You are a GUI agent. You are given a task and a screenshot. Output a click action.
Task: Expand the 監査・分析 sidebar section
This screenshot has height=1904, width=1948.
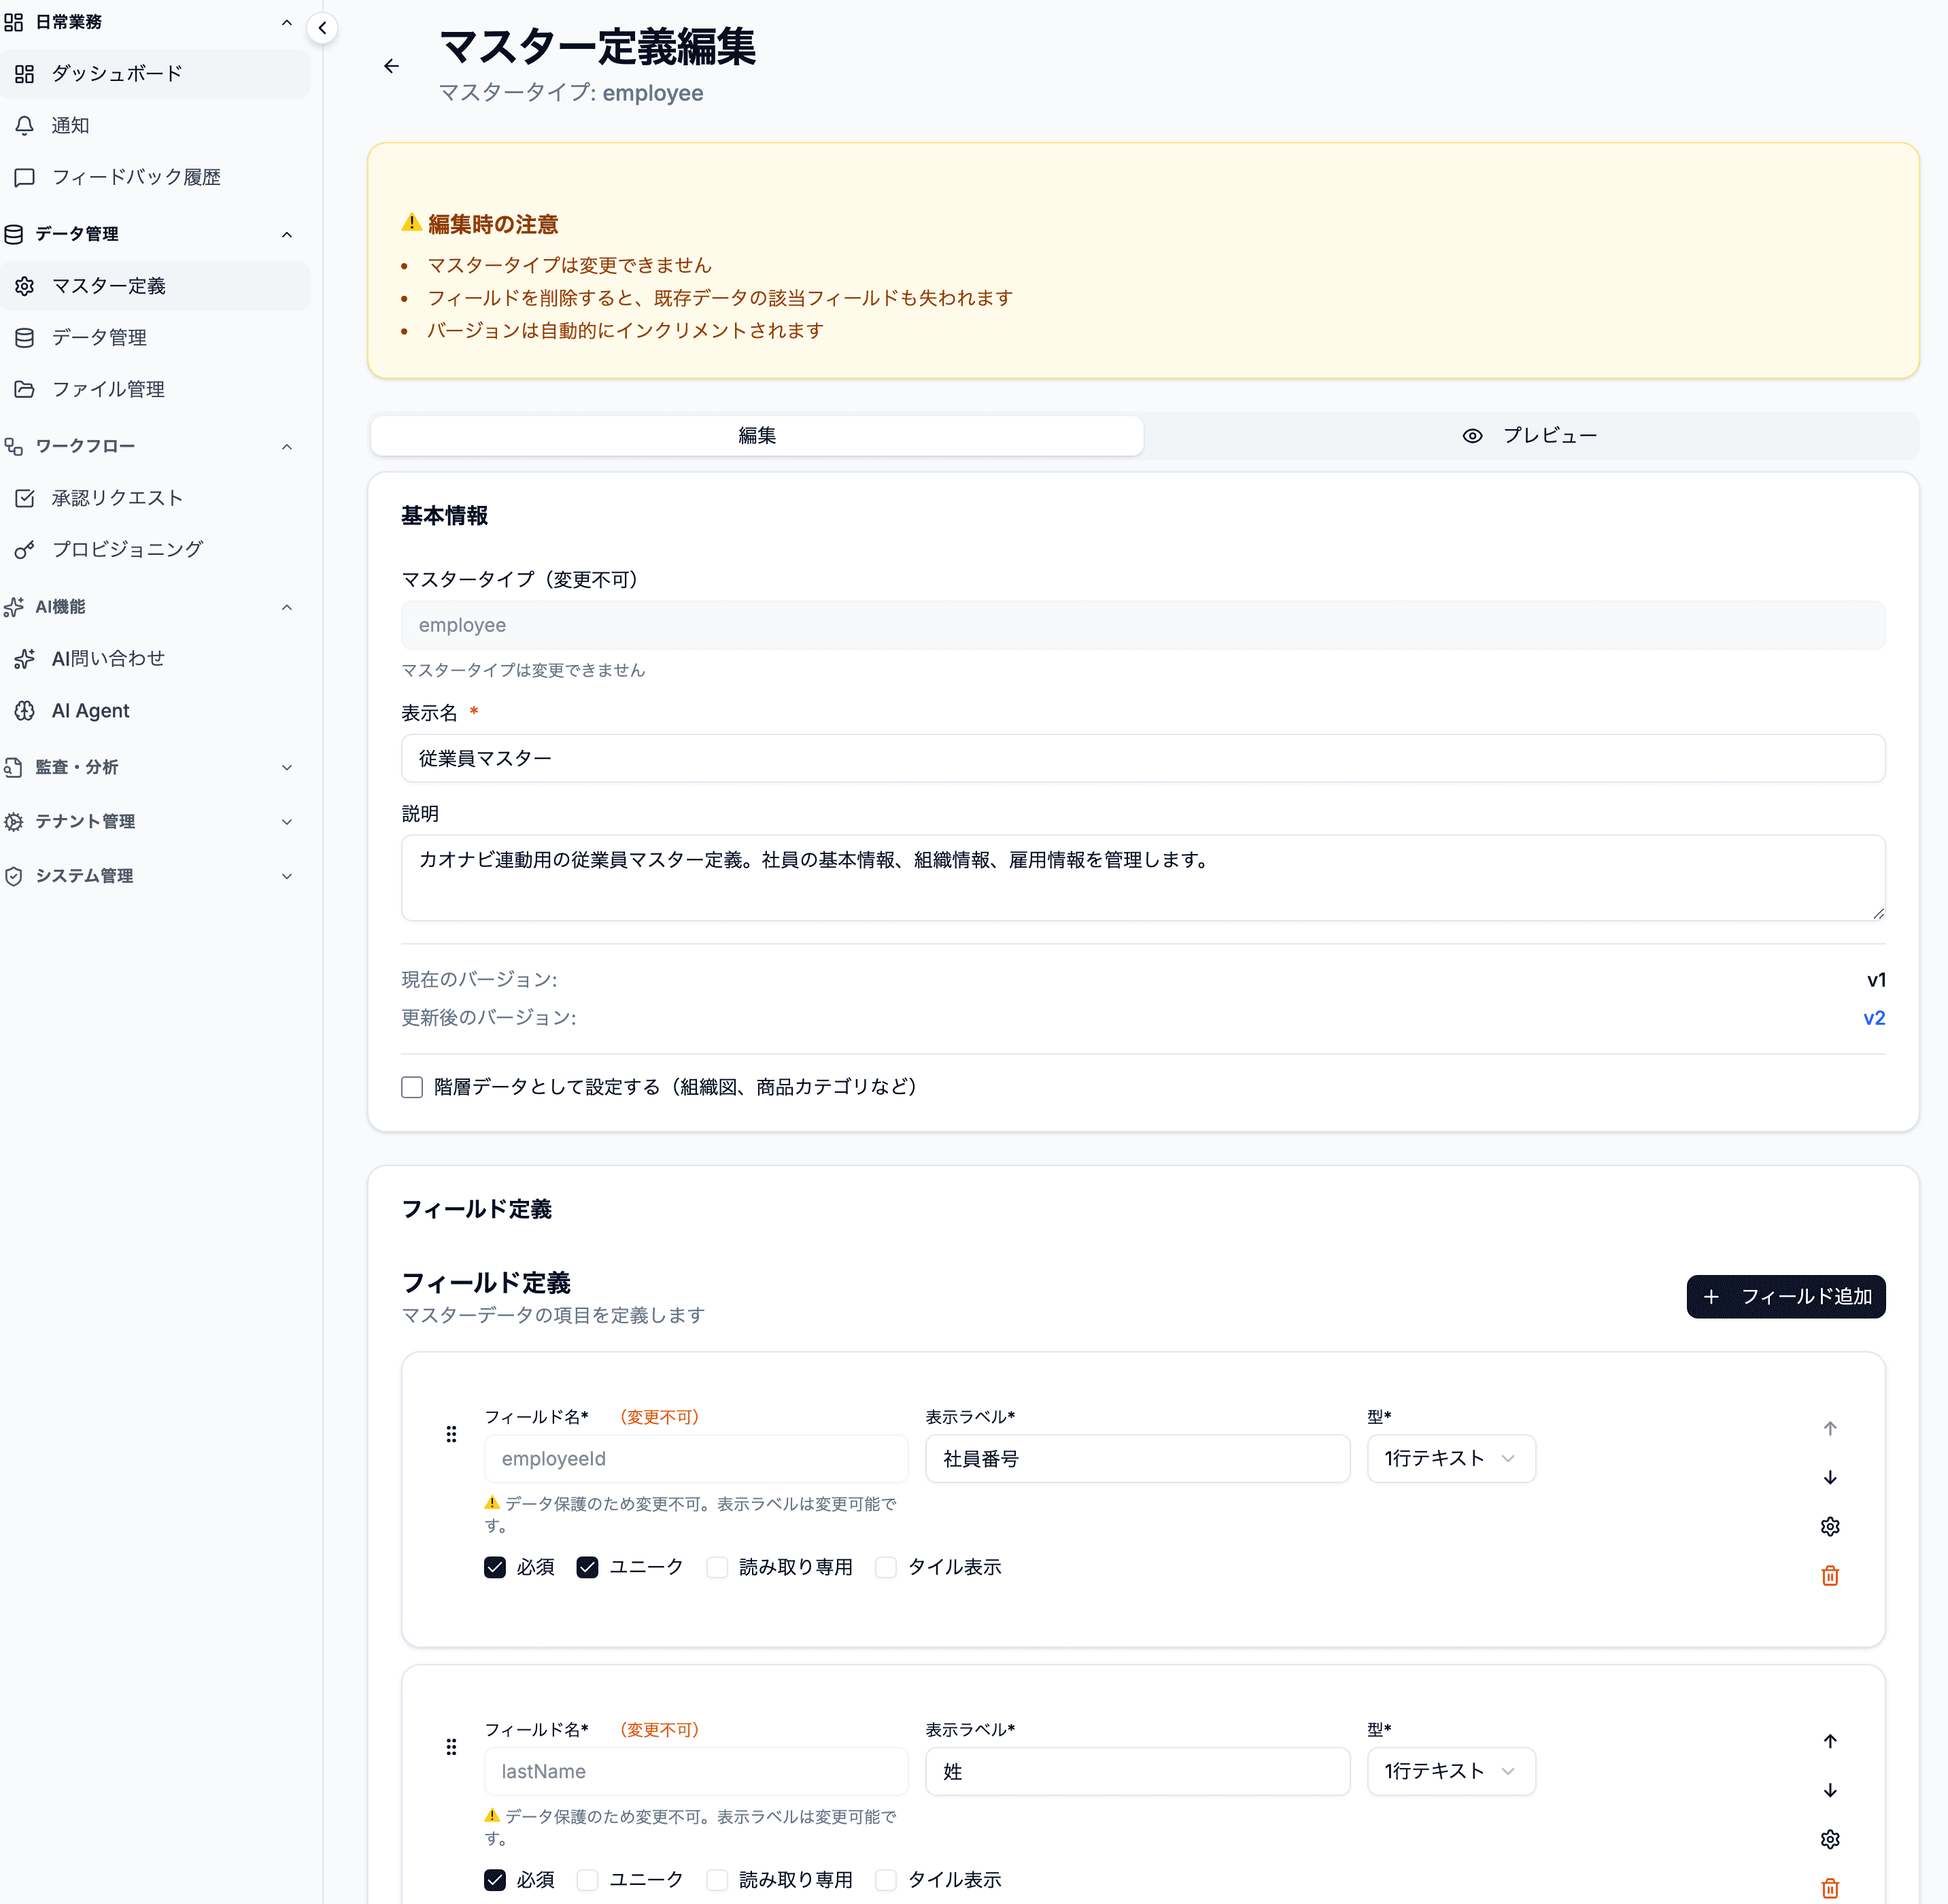150,767
